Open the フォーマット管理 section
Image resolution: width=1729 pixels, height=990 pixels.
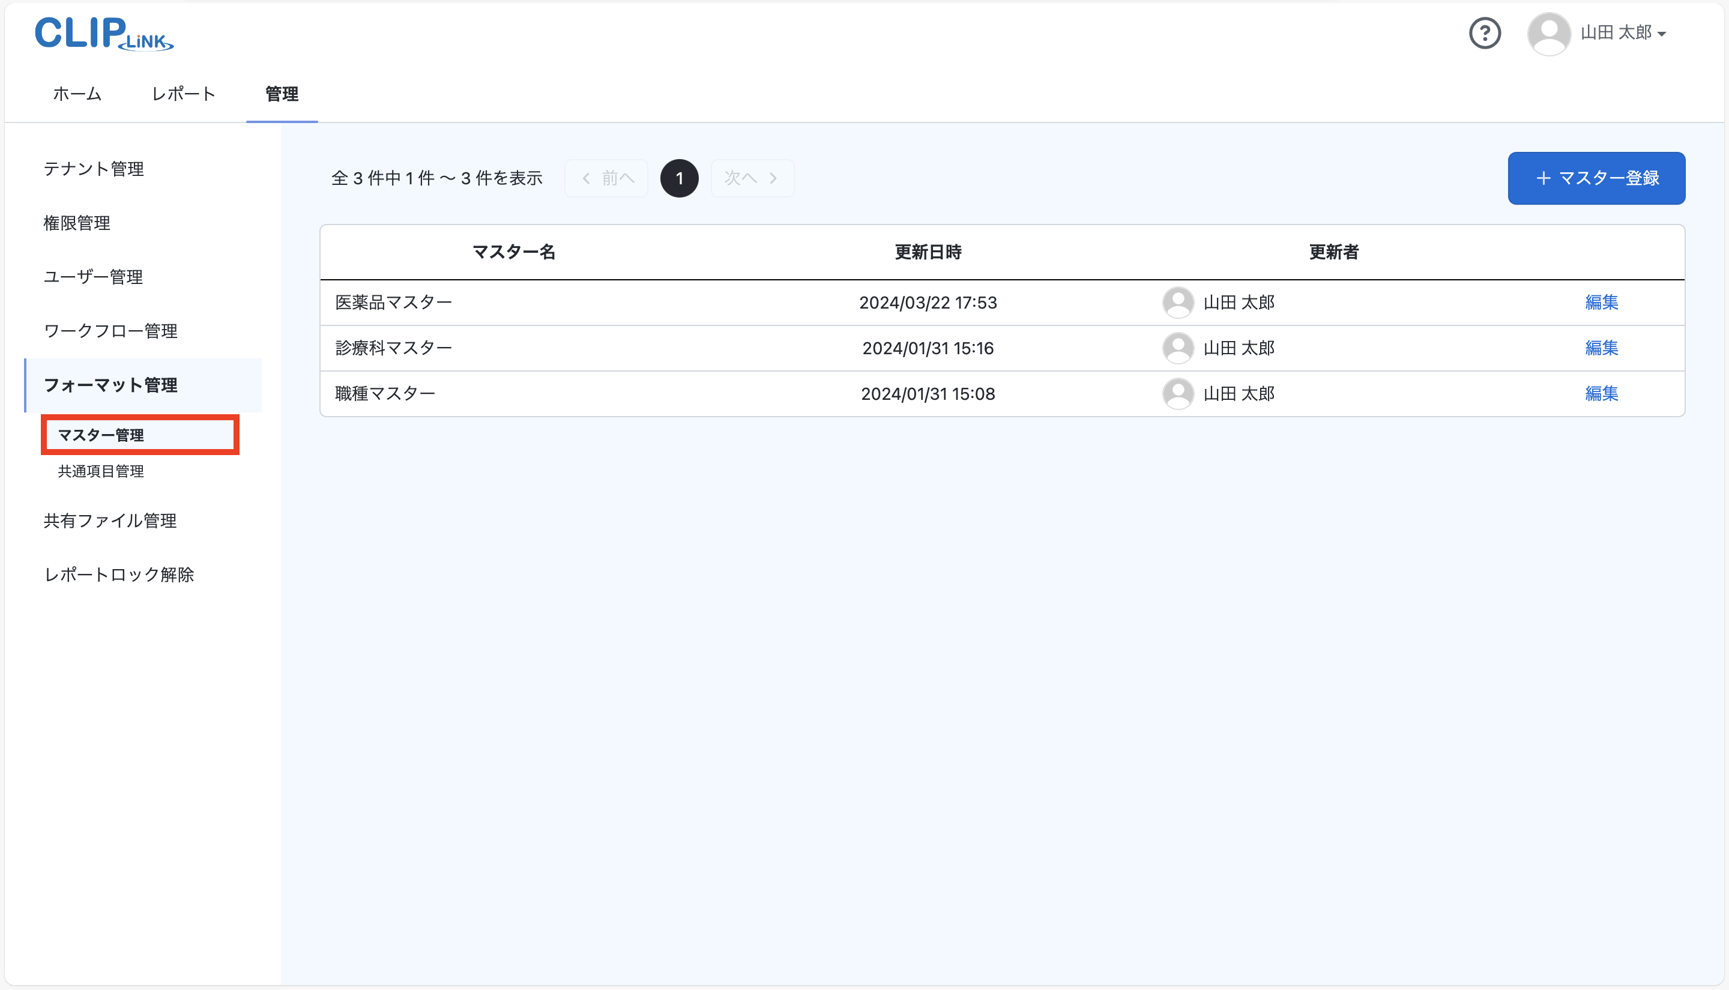click(111, 385)
